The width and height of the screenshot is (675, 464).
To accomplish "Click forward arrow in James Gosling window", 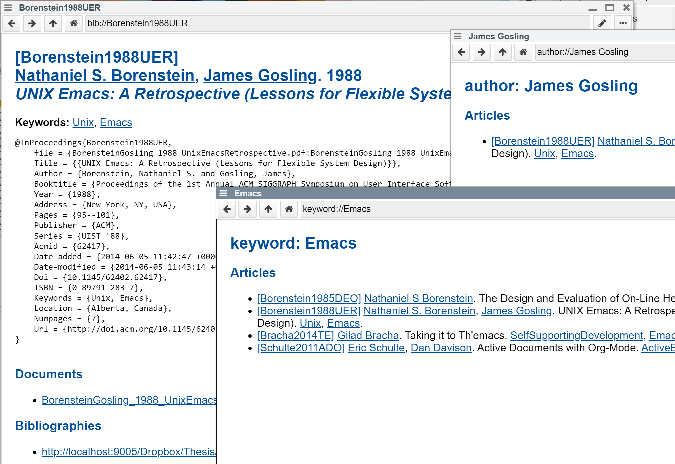I will [x=482, y=52].
